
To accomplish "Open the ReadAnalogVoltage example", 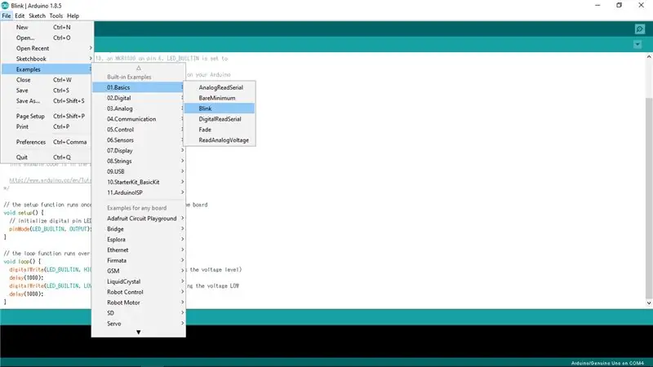I will 220,140.
